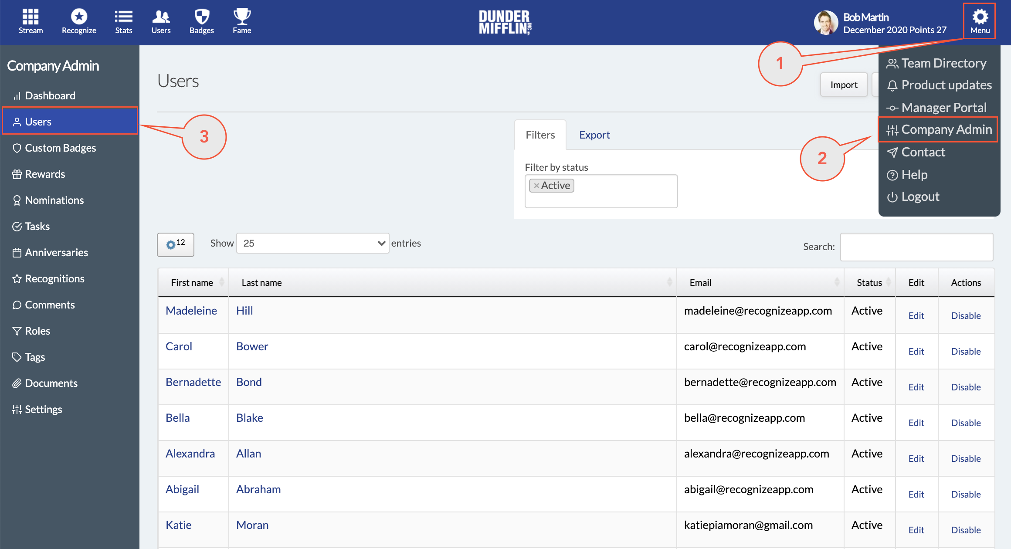Choose Manager Portal from the menu
The image size is (1011, 549).
pyautogui.click(x=937, y=108)
